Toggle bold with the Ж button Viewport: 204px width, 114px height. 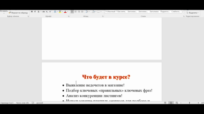pos(32,12)
